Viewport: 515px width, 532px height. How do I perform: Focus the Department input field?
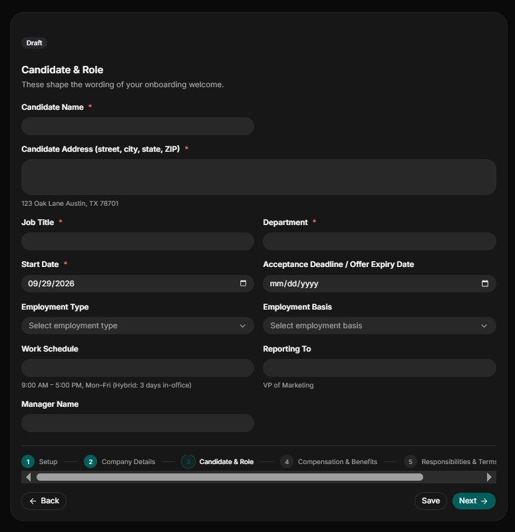tap(379, 241)
